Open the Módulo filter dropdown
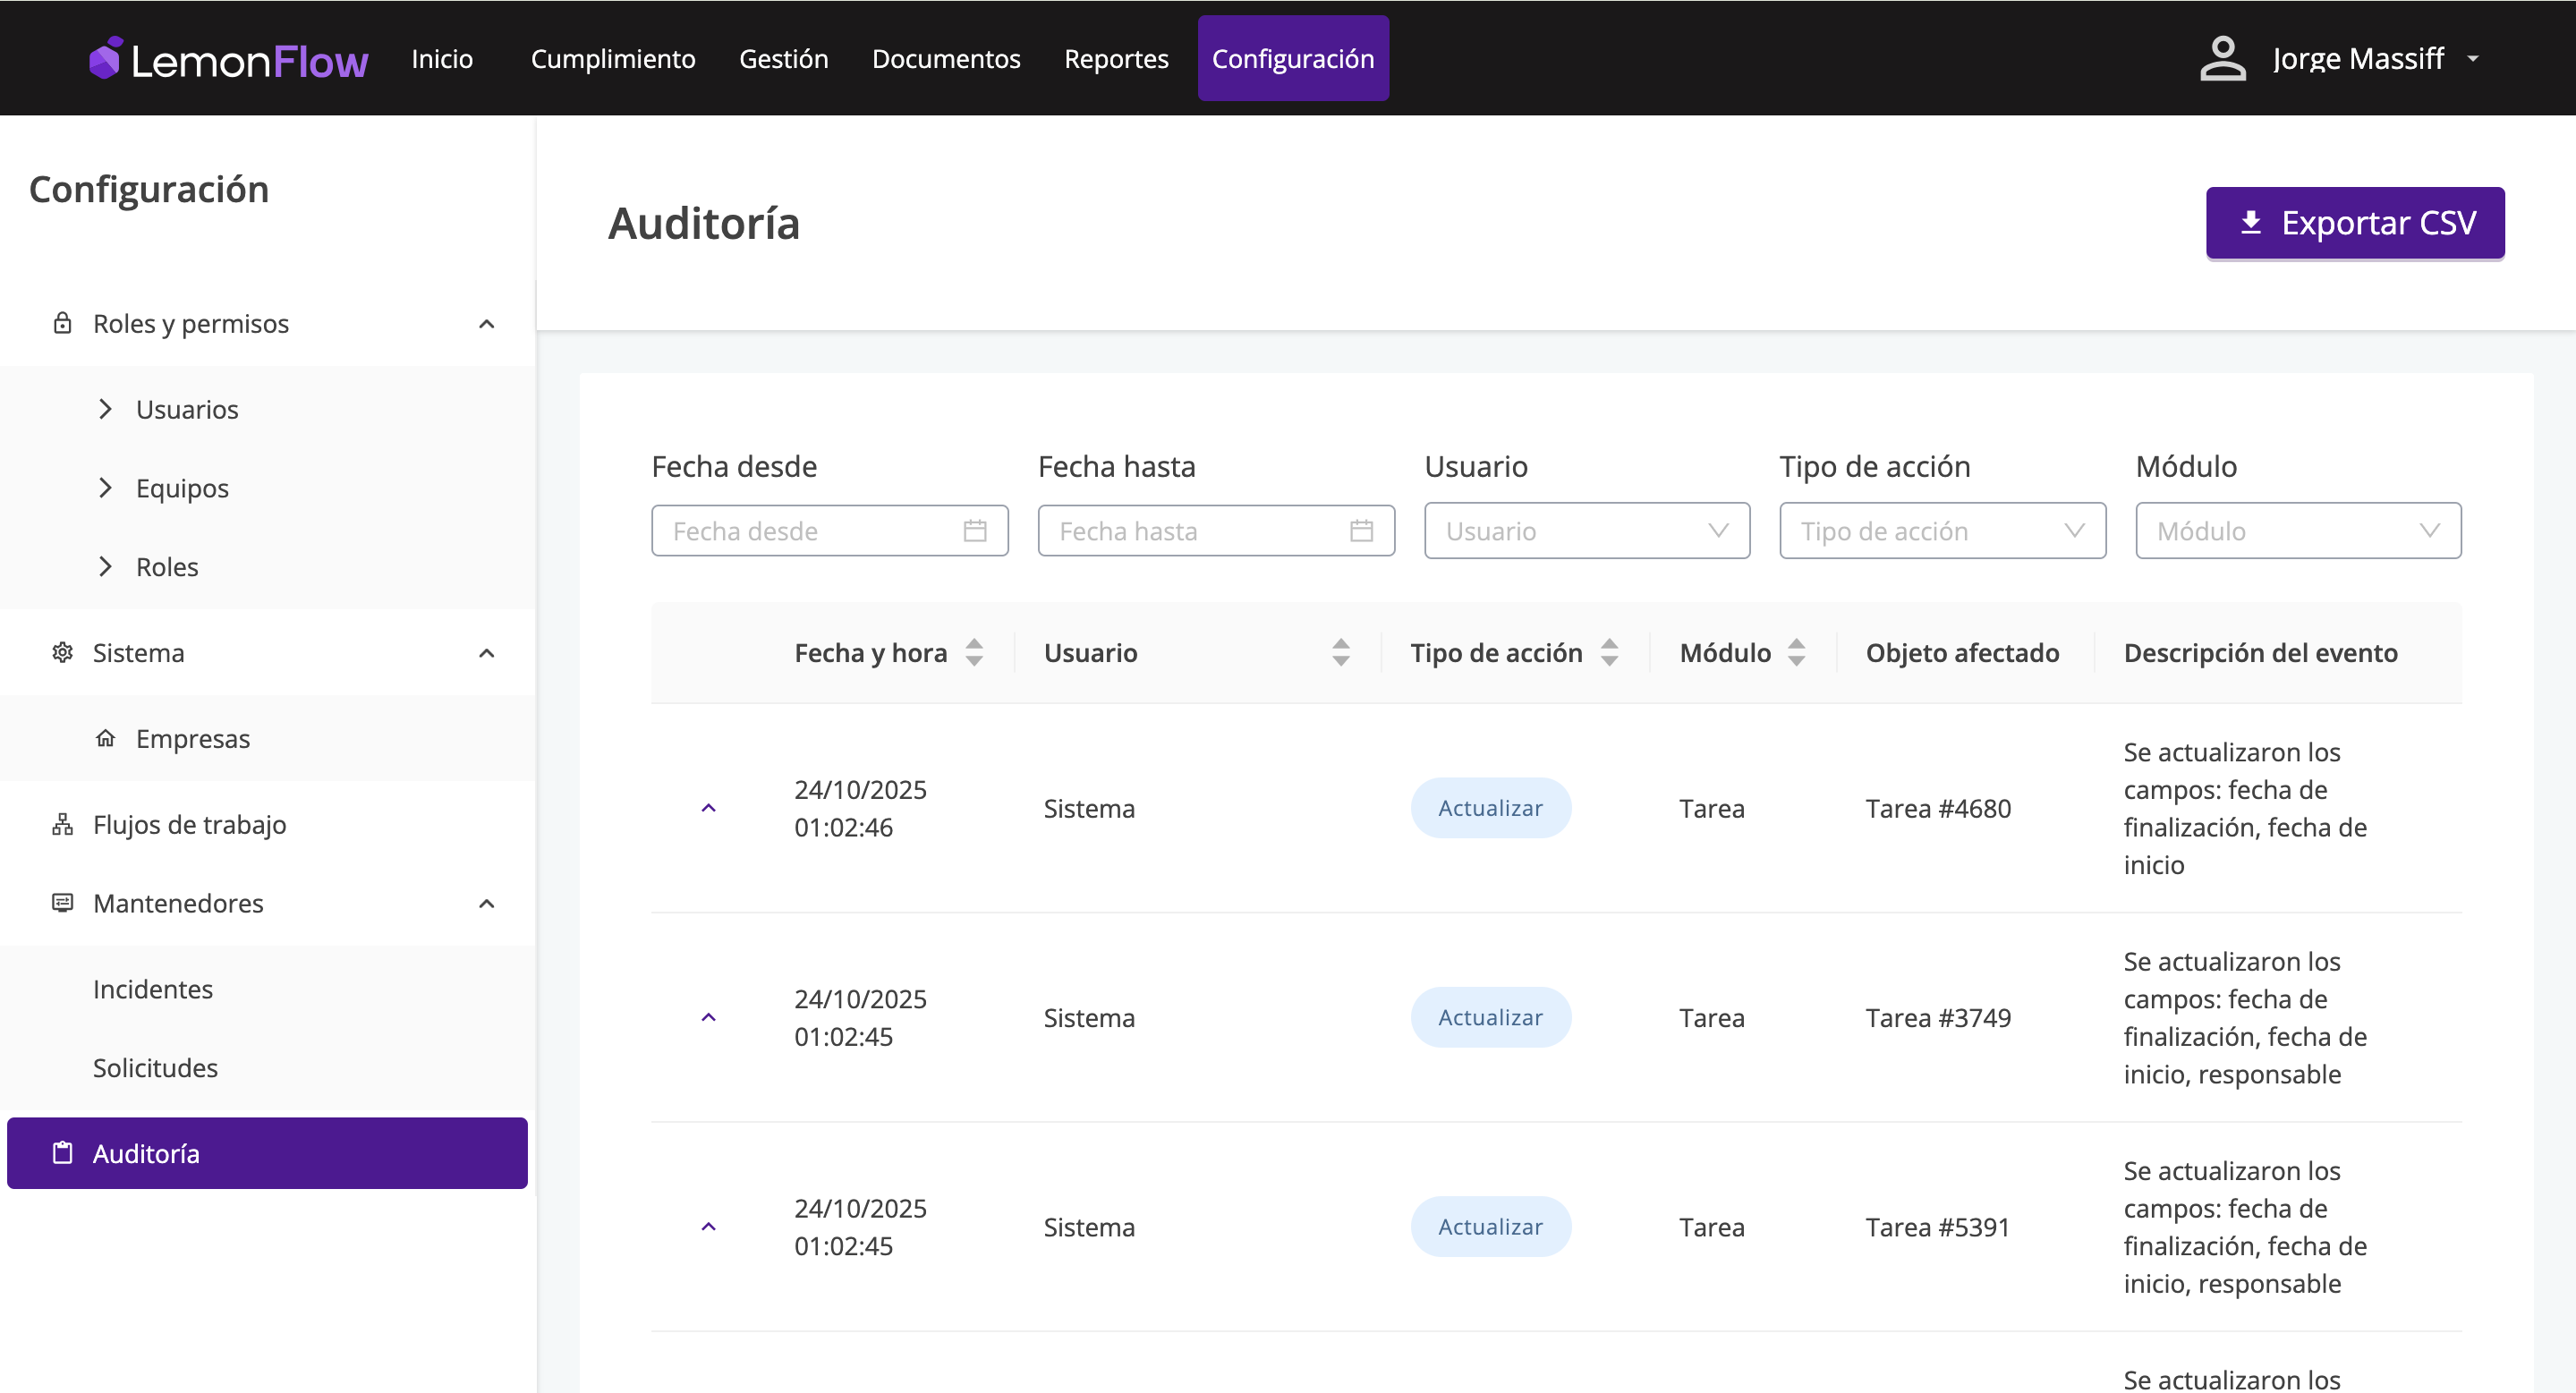Image resolution: width=2576 pixels, height=1393 pixels. (2297, 531)
